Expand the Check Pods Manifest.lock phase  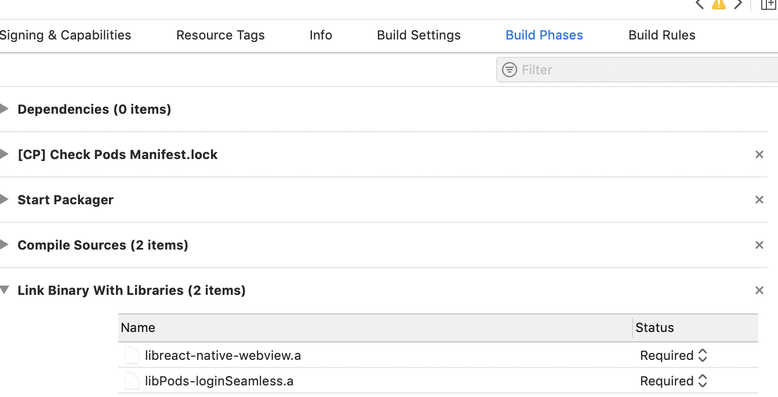point(5,154)
